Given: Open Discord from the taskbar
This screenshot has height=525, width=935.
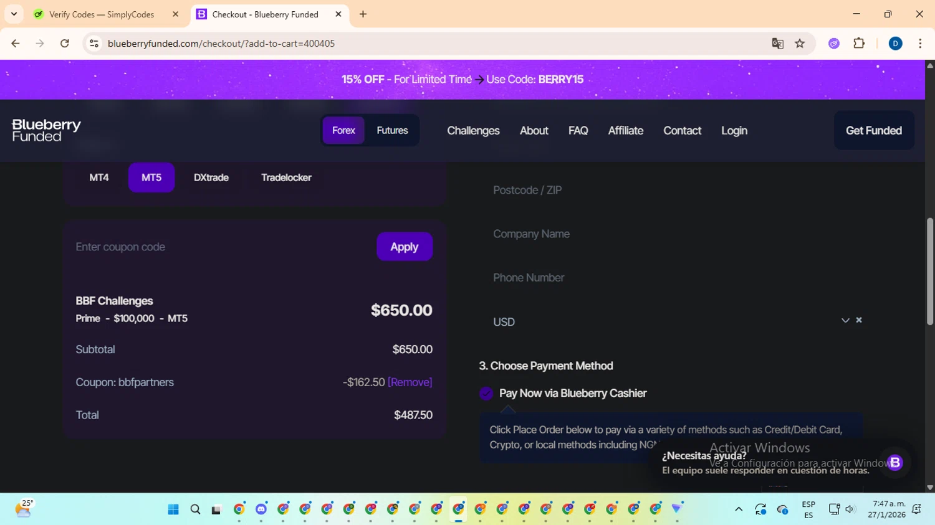Looking at the screenshot, I should point(261,509).
